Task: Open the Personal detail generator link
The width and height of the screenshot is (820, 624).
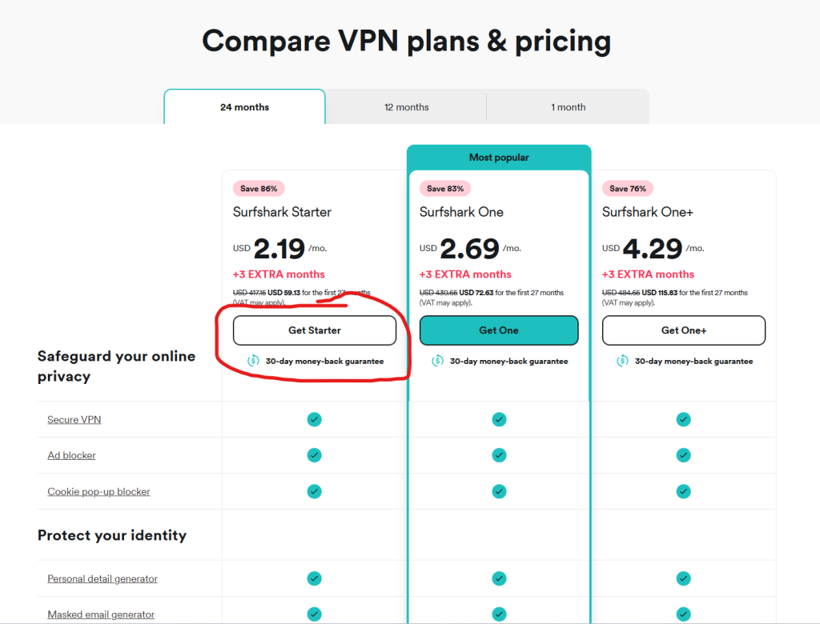Action: click(102, 578)
